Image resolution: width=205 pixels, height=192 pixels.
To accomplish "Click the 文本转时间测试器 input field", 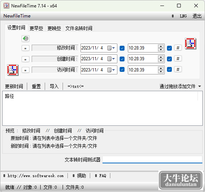I will 152,160.
